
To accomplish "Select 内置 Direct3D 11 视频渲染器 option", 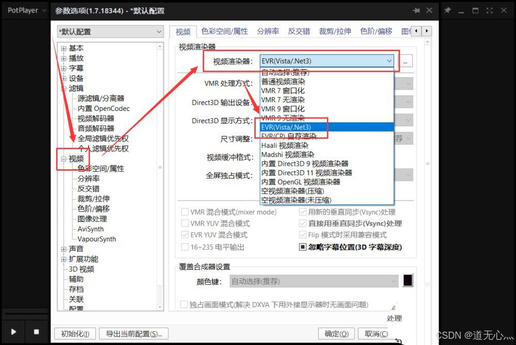I will [327, 173].
